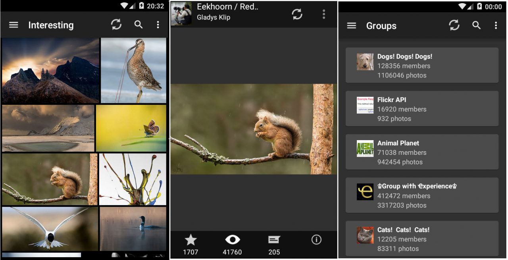View photo info via the info icon
508x260 pixels.
(316, 239)
